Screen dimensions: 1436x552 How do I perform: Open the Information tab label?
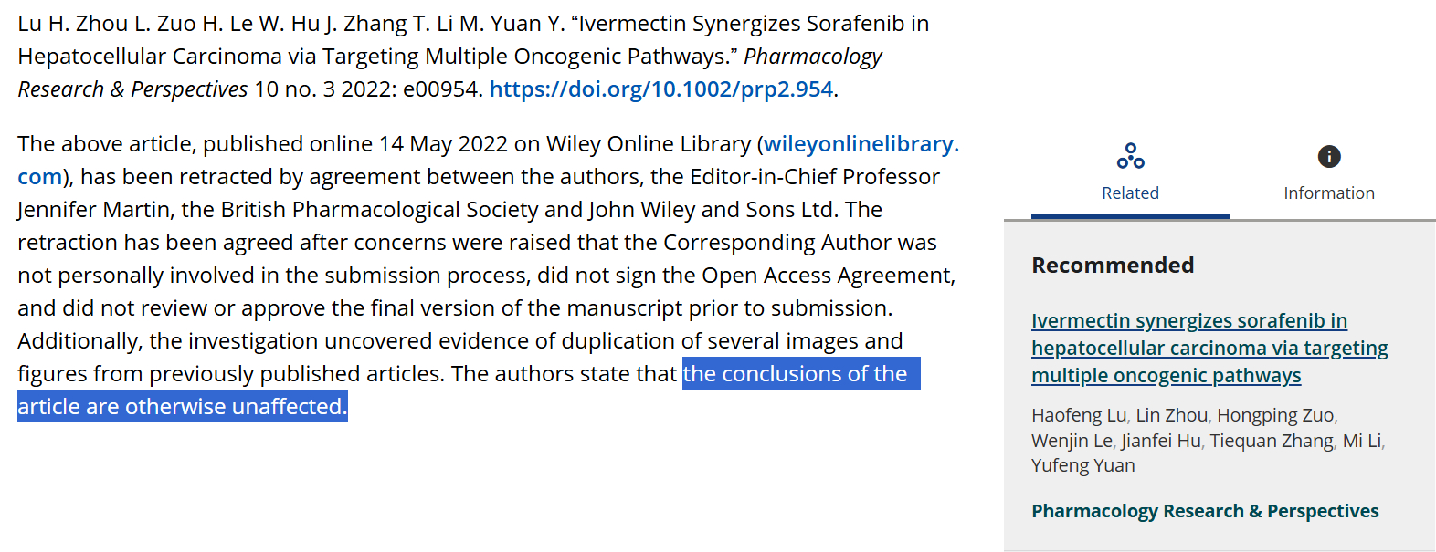tap(1329, 193)
